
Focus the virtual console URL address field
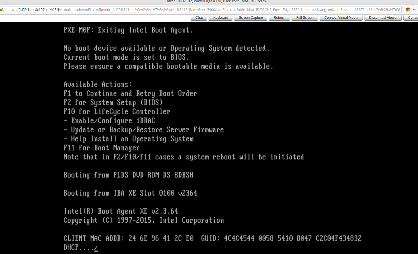click(202, 10)
